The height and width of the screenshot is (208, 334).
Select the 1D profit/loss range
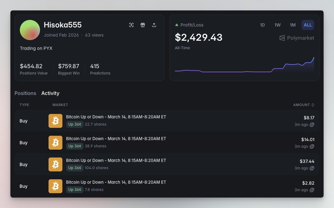262,25
